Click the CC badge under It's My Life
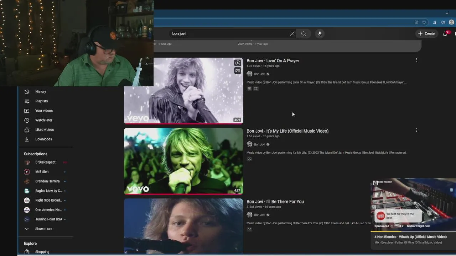 249,159
